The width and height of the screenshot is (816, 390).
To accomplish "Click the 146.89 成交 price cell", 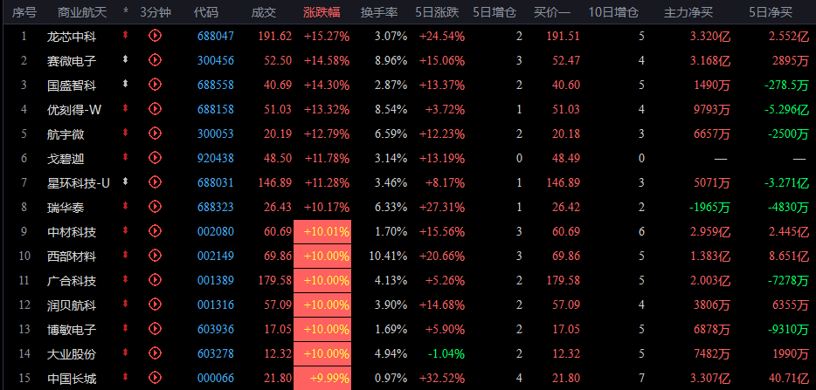I will [x=275, y=183].
